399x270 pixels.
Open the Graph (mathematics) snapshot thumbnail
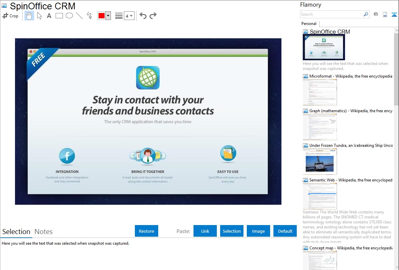coord(320,127)
